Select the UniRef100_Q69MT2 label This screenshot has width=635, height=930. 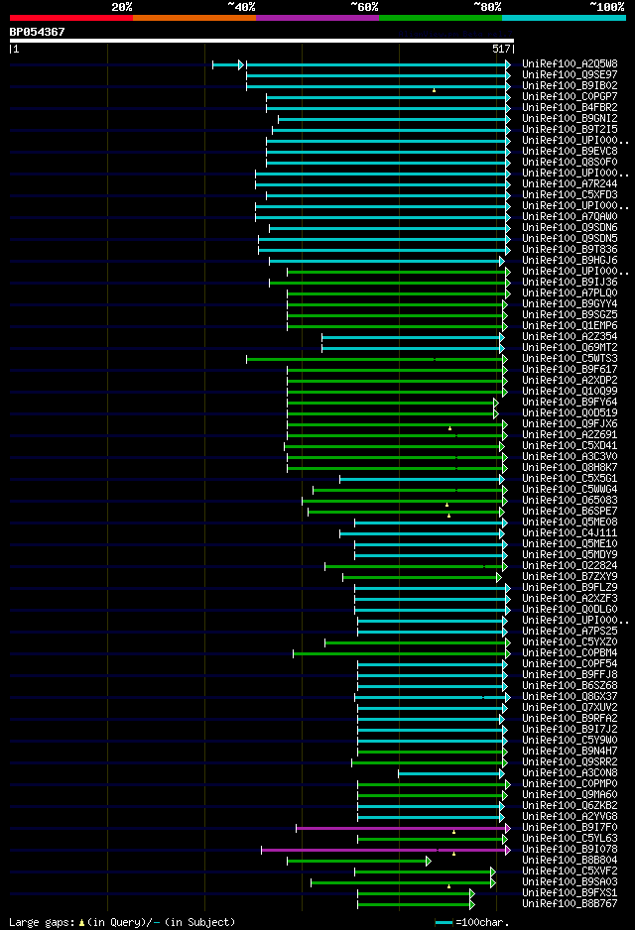pyautogui.click(x=570, y=347)
